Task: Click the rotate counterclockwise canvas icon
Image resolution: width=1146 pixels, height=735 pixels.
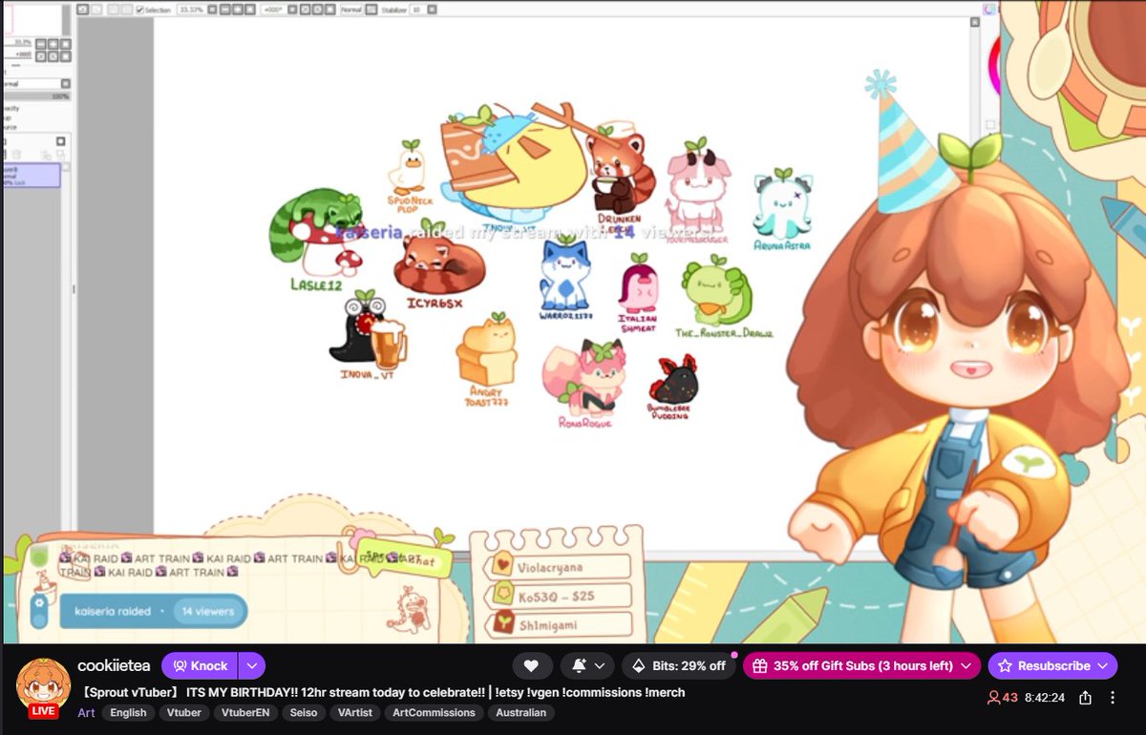Action: (305, 8)
